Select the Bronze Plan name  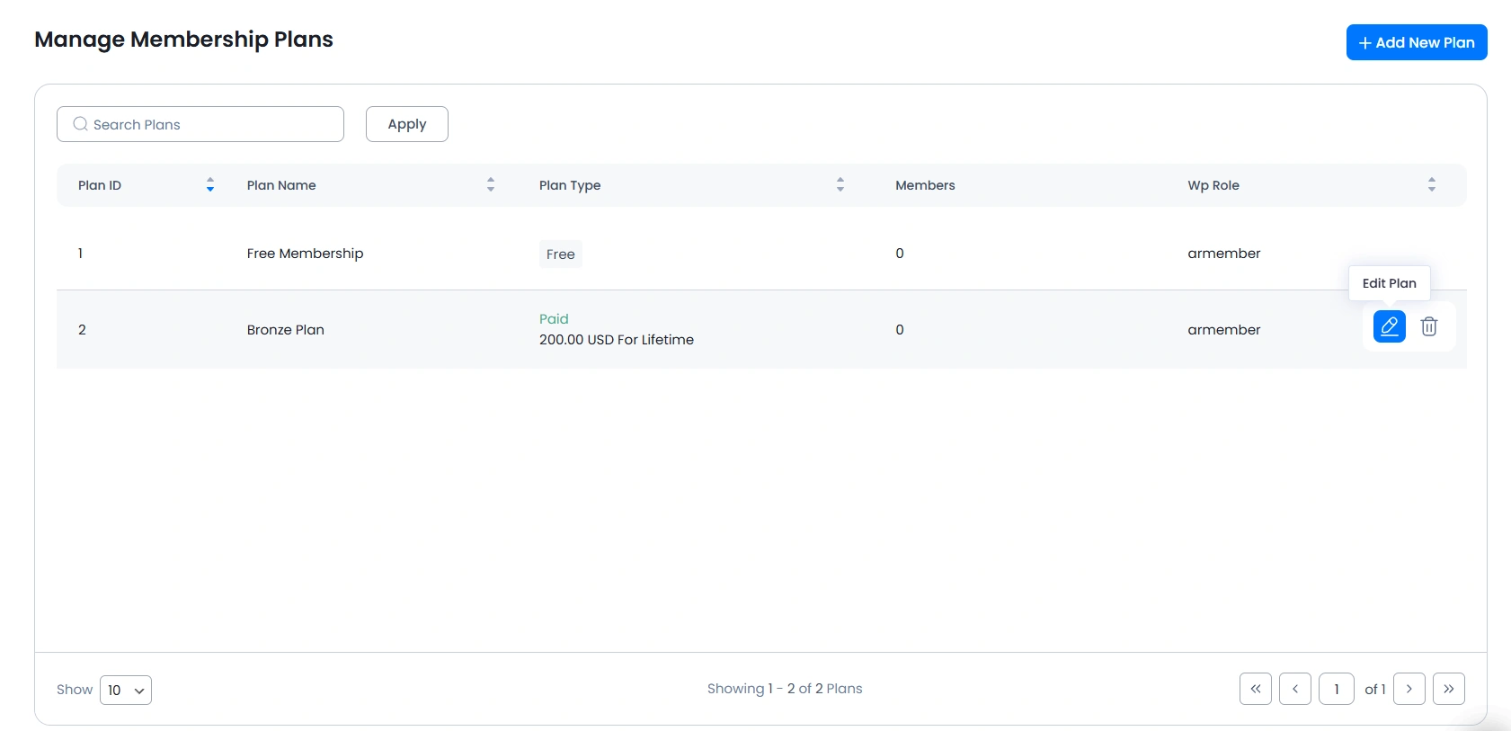point(285,330)
